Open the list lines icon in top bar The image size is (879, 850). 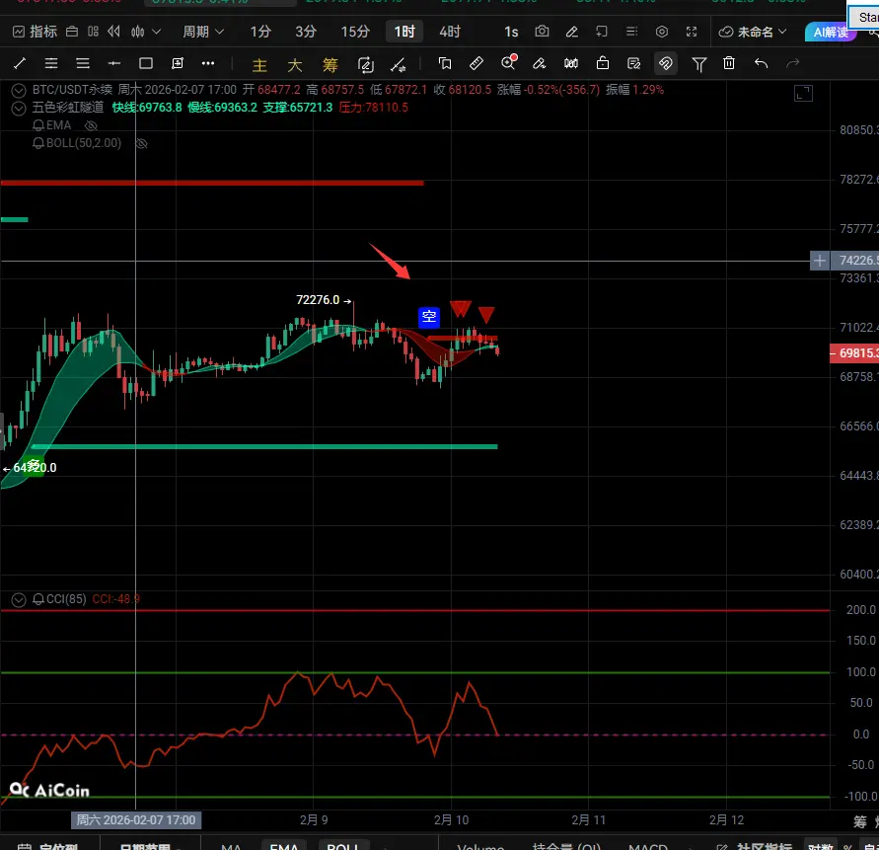pos(631,32)
